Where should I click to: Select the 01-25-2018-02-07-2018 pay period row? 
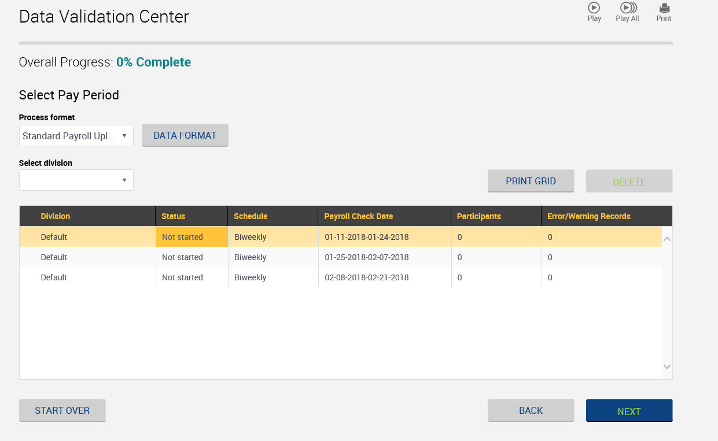[367, 257]
